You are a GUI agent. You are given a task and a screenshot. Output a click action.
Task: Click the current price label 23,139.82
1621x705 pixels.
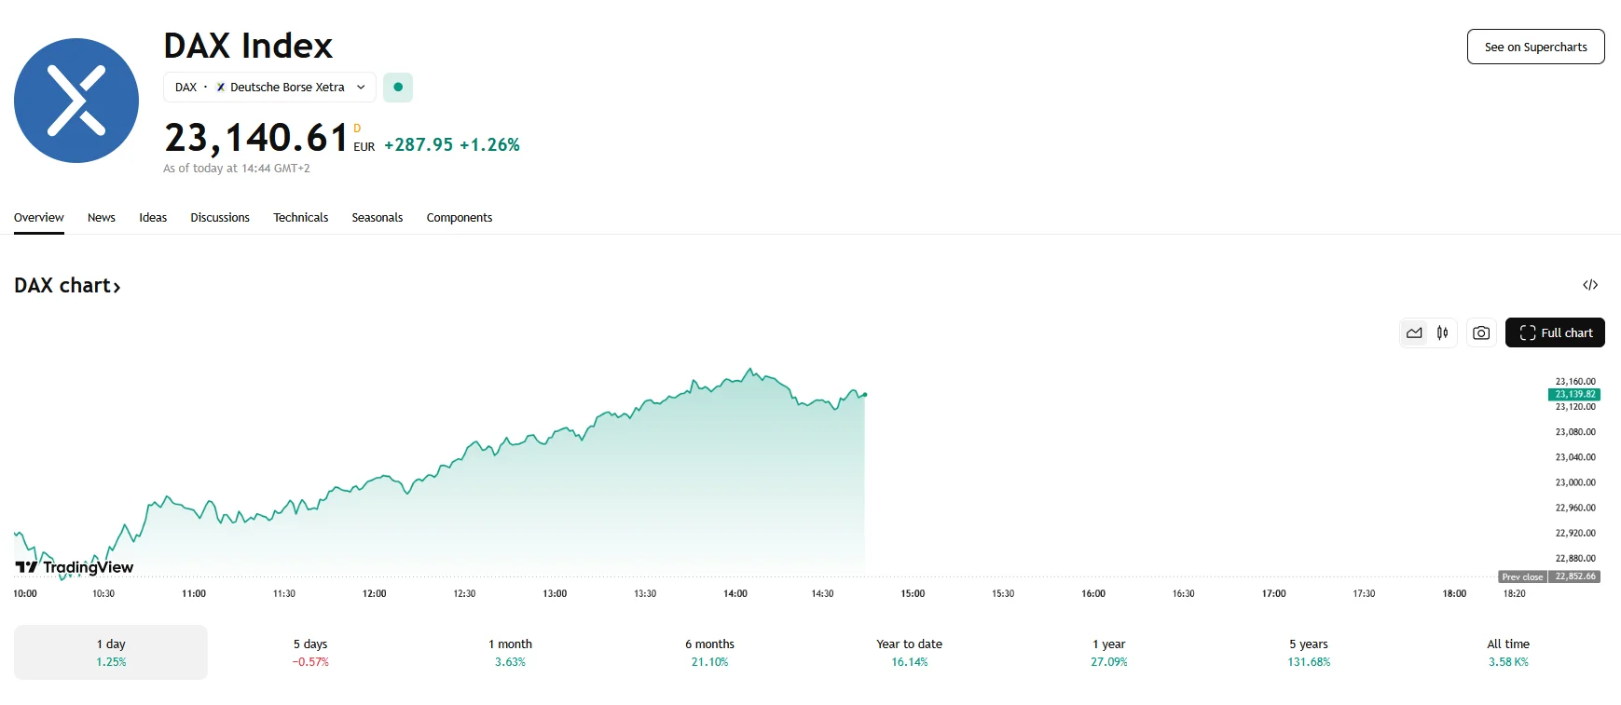(x=1577, y=395)
